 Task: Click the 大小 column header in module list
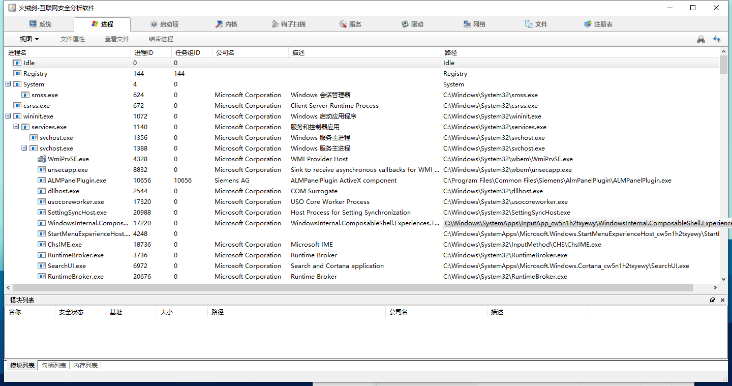tap(182, 312)
